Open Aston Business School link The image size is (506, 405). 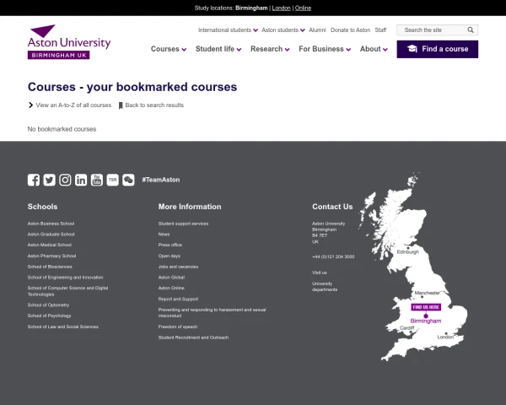coord(51,224)
